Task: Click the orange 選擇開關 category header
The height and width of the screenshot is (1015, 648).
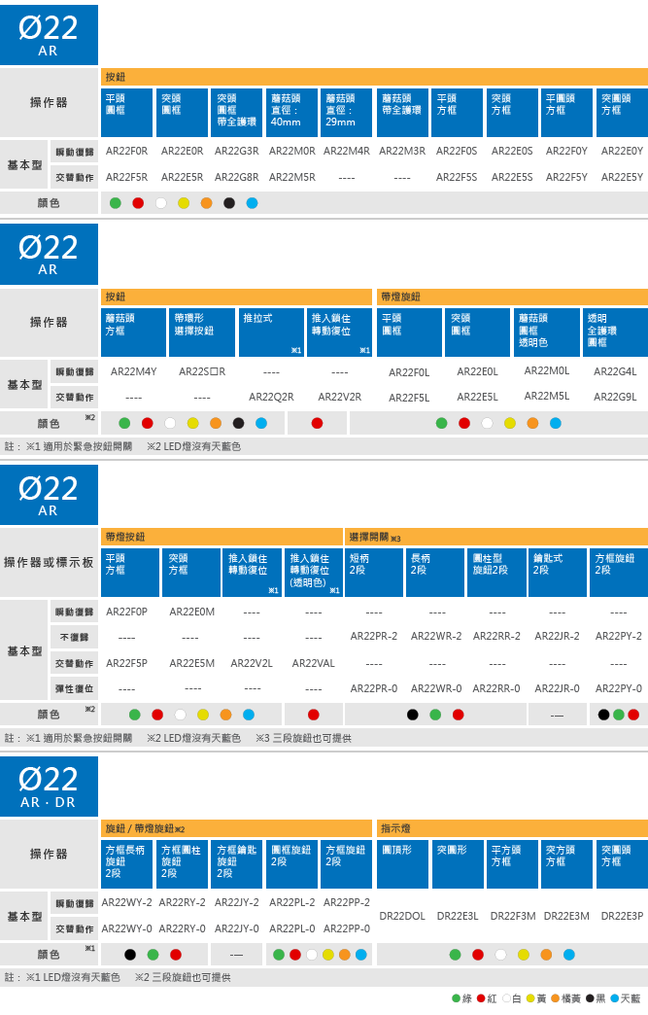Action: [496, 537]
